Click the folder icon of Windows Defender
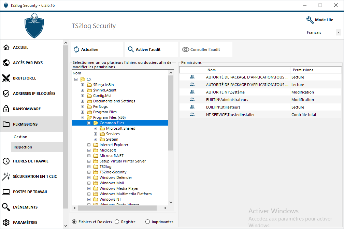The image size is (344, 229). [x=96, y=177]
